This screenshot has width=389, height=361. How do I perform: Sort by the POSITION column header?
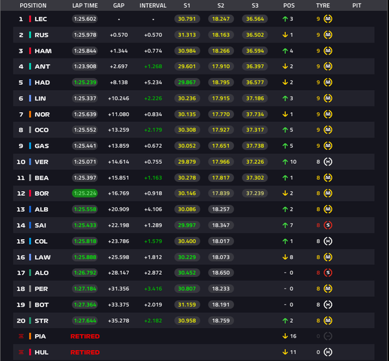[33, 5]
